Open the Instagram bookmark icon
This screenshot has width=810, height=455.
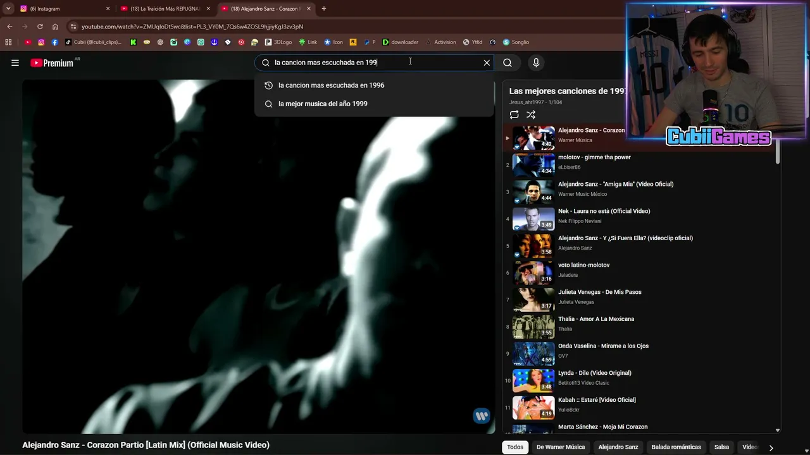point(41,42)
